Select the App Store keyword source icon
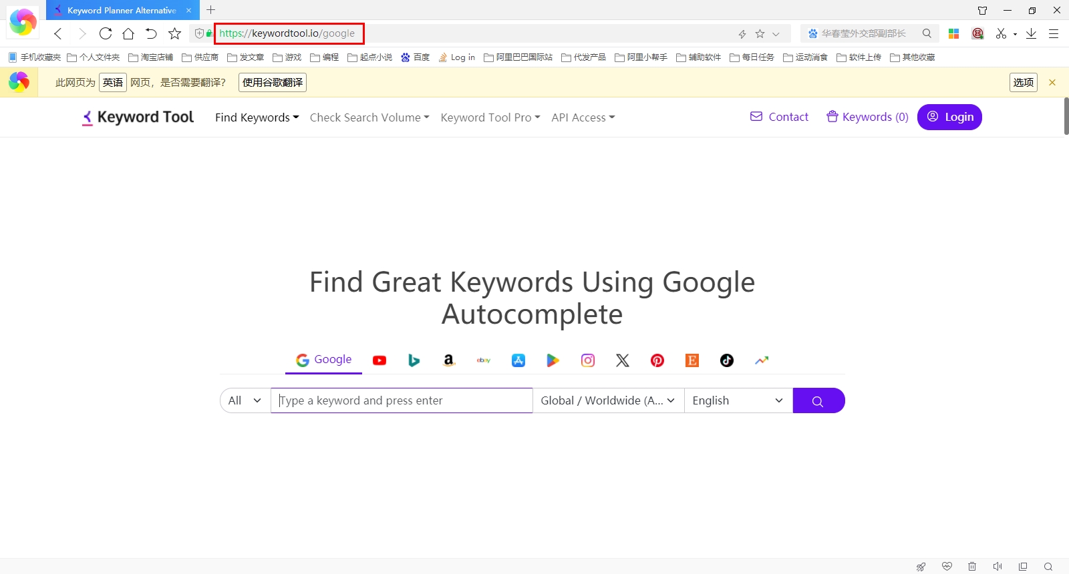Screen dimensions: 1069x574 pos(518,360)
